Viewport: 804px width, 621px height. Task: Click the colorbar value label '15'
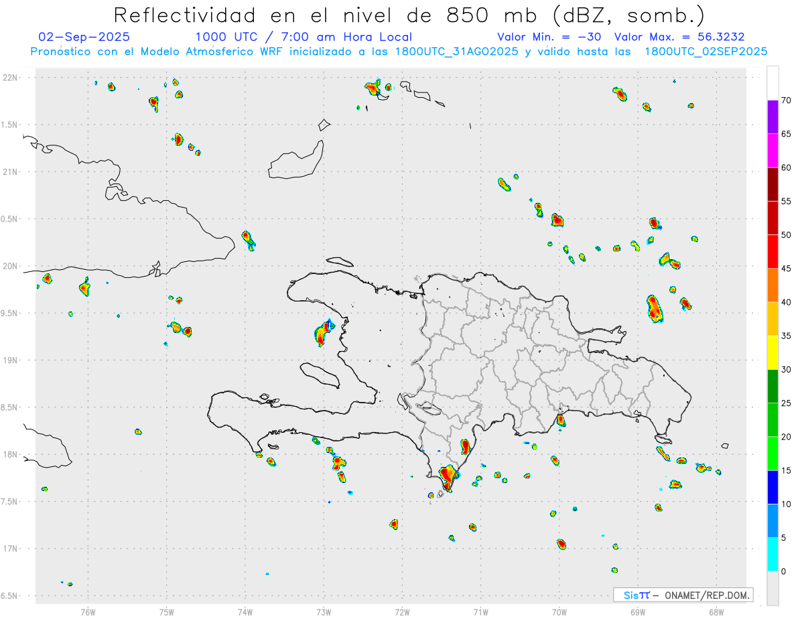(x=787, y=470)
